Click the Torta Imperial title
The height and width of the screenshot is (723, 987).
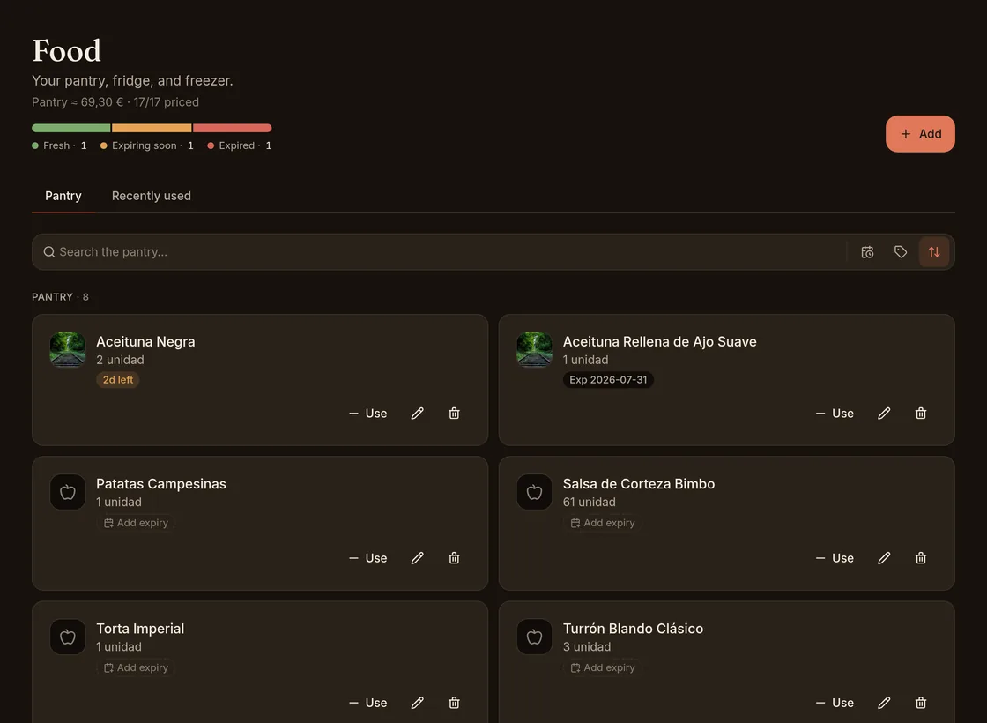[x=140, y=629]
